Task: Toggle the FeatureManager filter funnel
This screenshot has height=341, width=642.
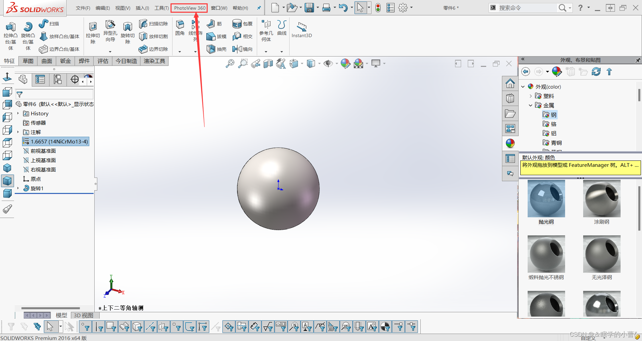Action: tap(20, 95)
